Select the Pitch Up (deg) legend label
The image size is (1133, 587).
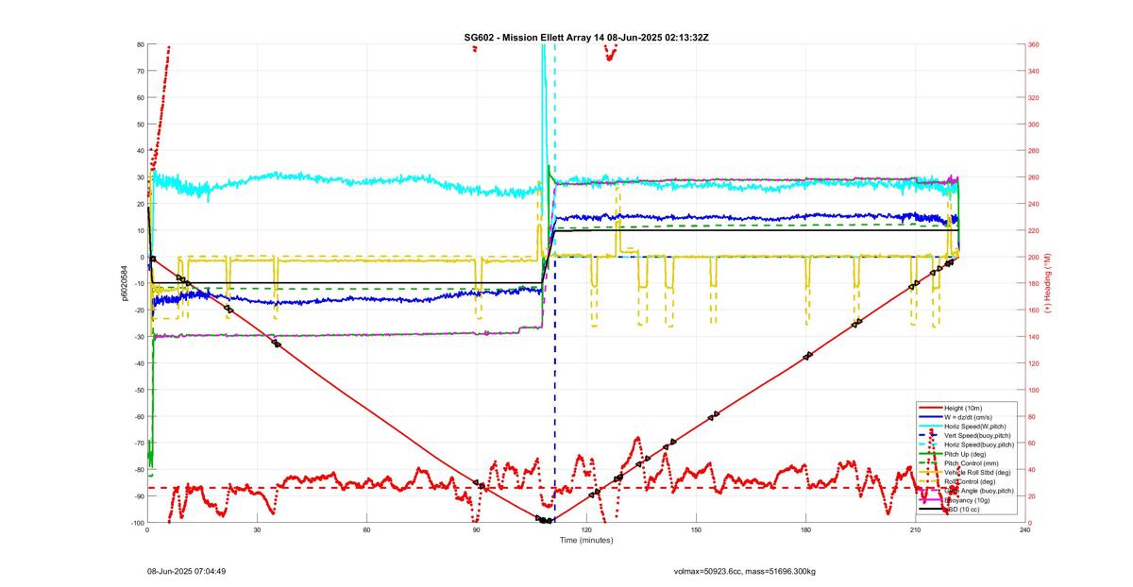[x=965, y=454]
